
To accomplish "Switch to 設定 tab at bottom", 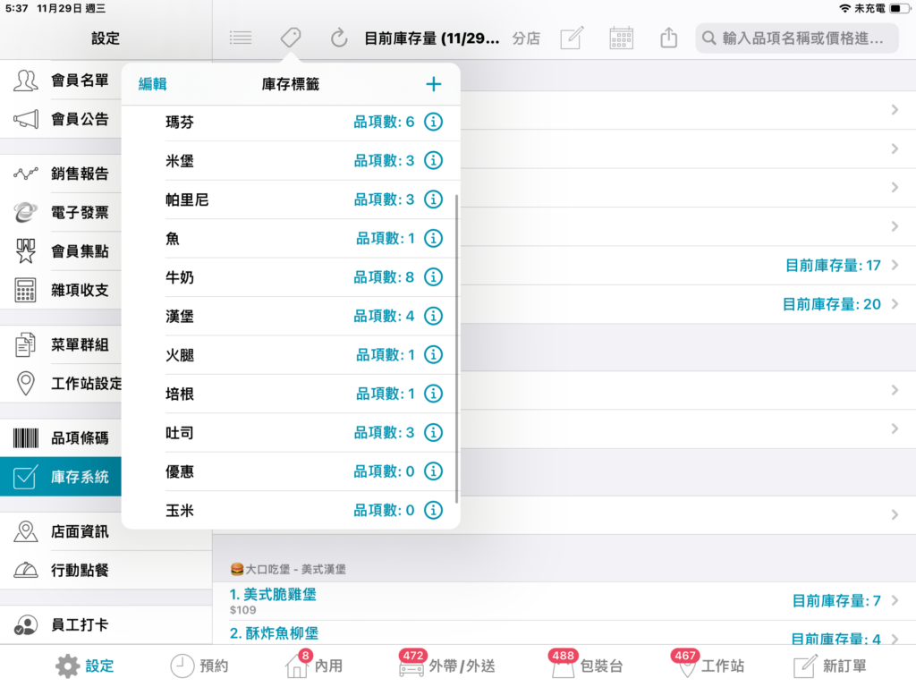I will tap(85, 666).
